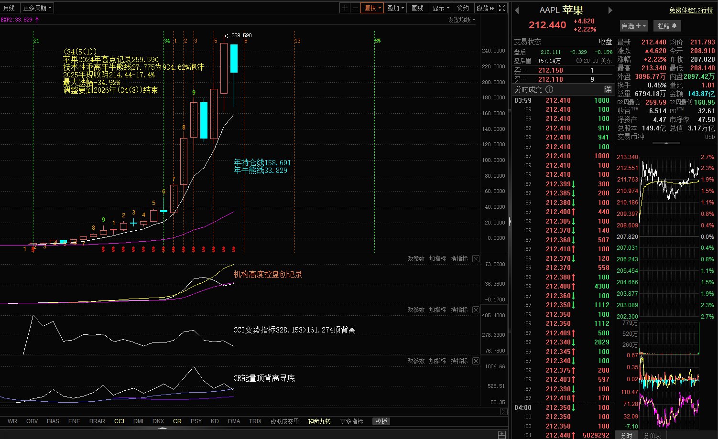Click 改参数 in the CR panel

point(416,361)
